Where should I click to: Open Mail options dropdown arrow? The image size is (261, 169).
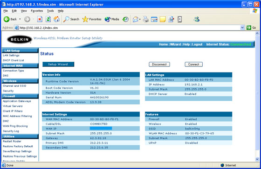(x=140, y=19)
